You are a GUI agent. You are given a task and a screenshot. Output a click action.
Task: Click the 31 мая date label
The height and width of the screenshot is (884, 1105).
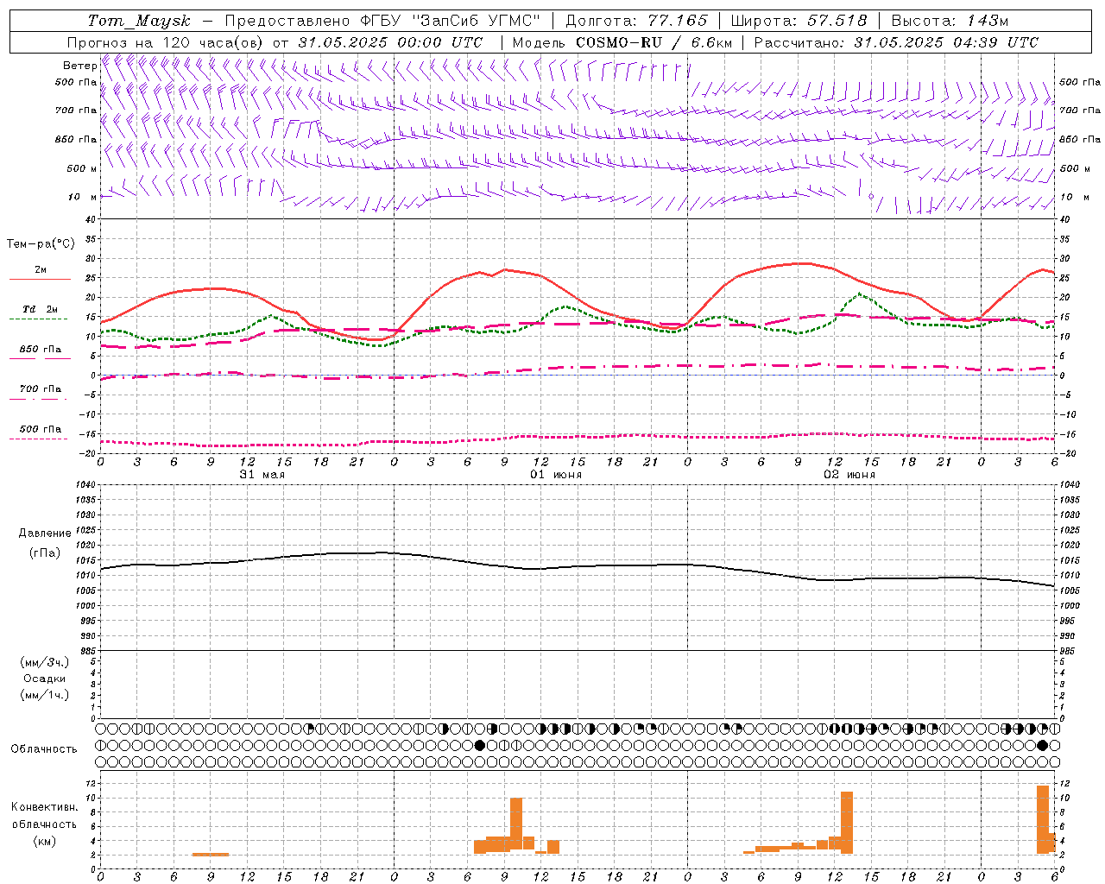click(262, 475)
